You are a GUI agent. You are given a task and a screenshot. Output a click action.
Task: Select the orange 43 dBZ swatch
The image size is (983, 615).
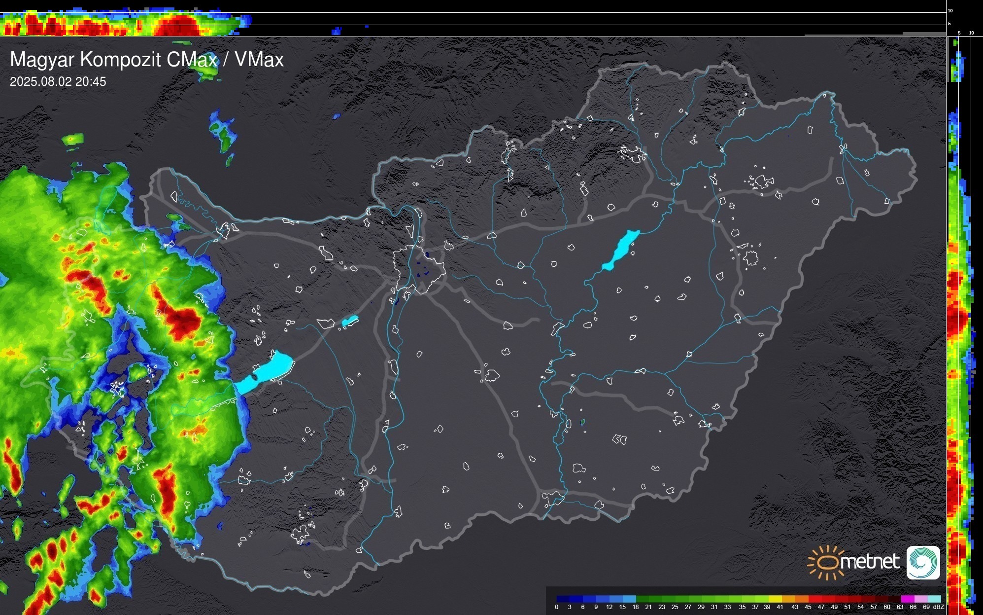tap(802, 599)
